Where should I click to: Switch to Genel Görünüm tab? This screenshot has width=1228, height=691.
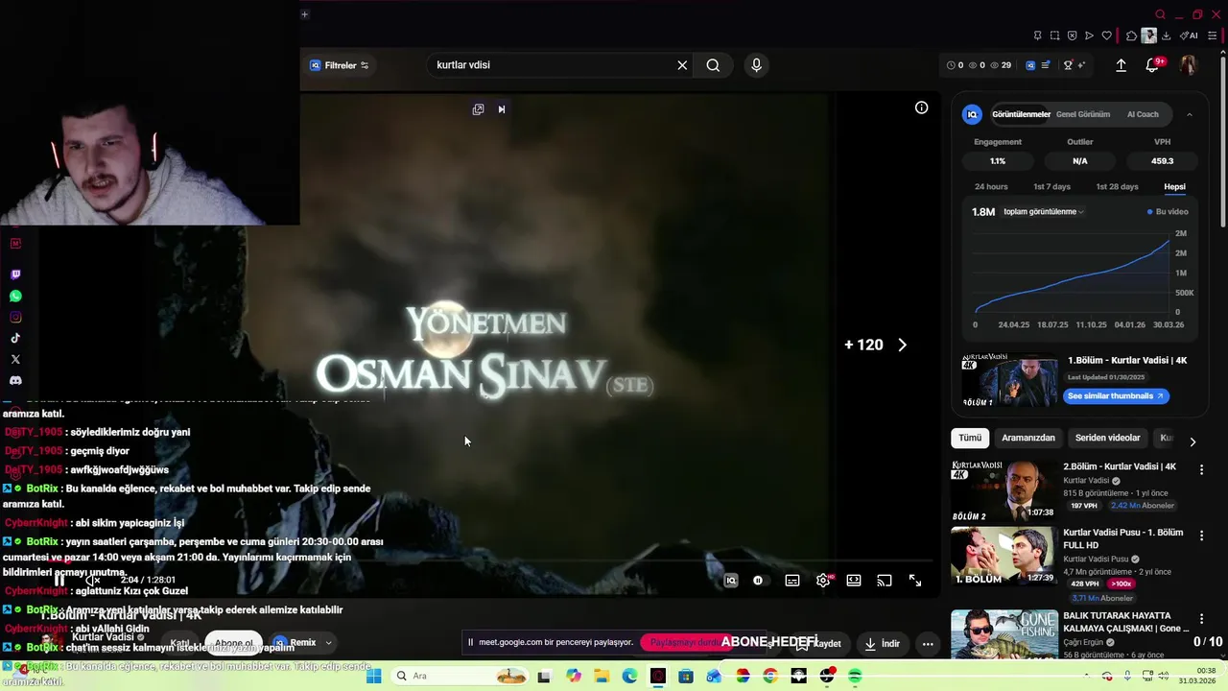1083,114
